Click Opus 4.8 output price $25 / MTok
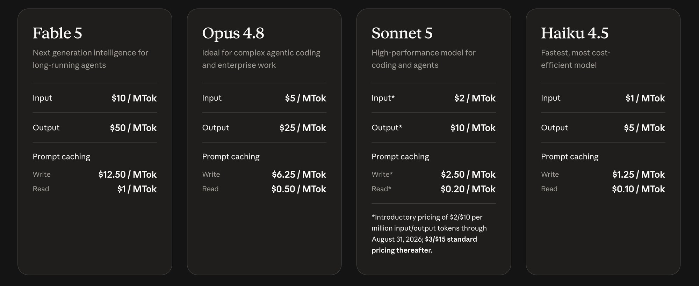The image size is (699, 286). tap(303, 128)
